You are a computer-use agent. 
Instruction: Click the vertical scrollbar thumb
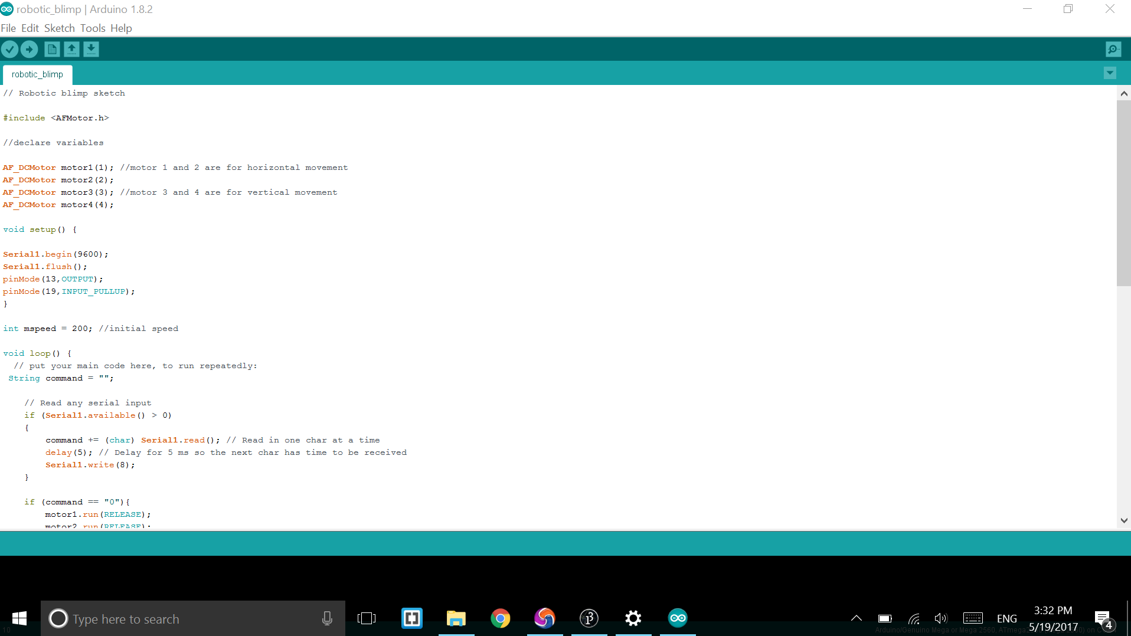tap(1124, 194)
